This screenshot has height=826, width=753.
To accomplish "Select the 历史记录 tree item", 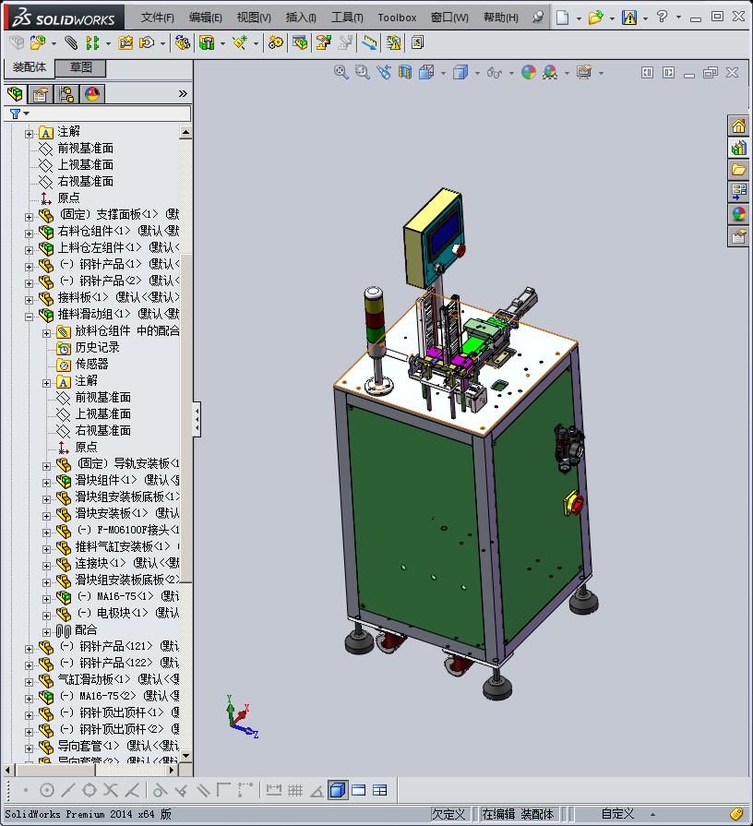I will pyautogui.click(x=97, y=347).
